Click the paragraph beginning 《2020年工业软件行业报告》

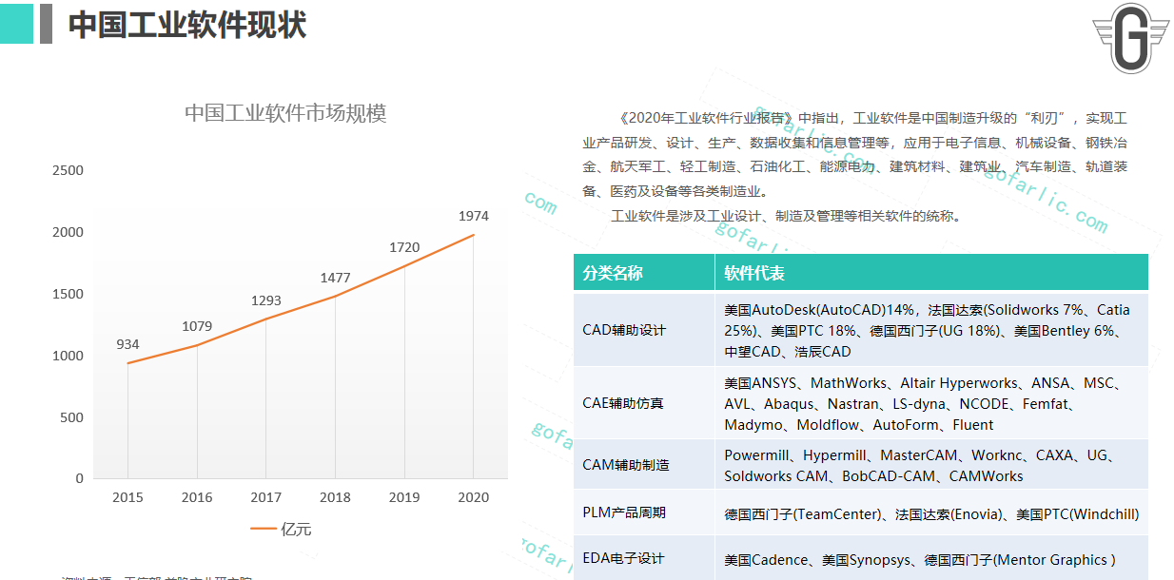(x=855, y=154)
